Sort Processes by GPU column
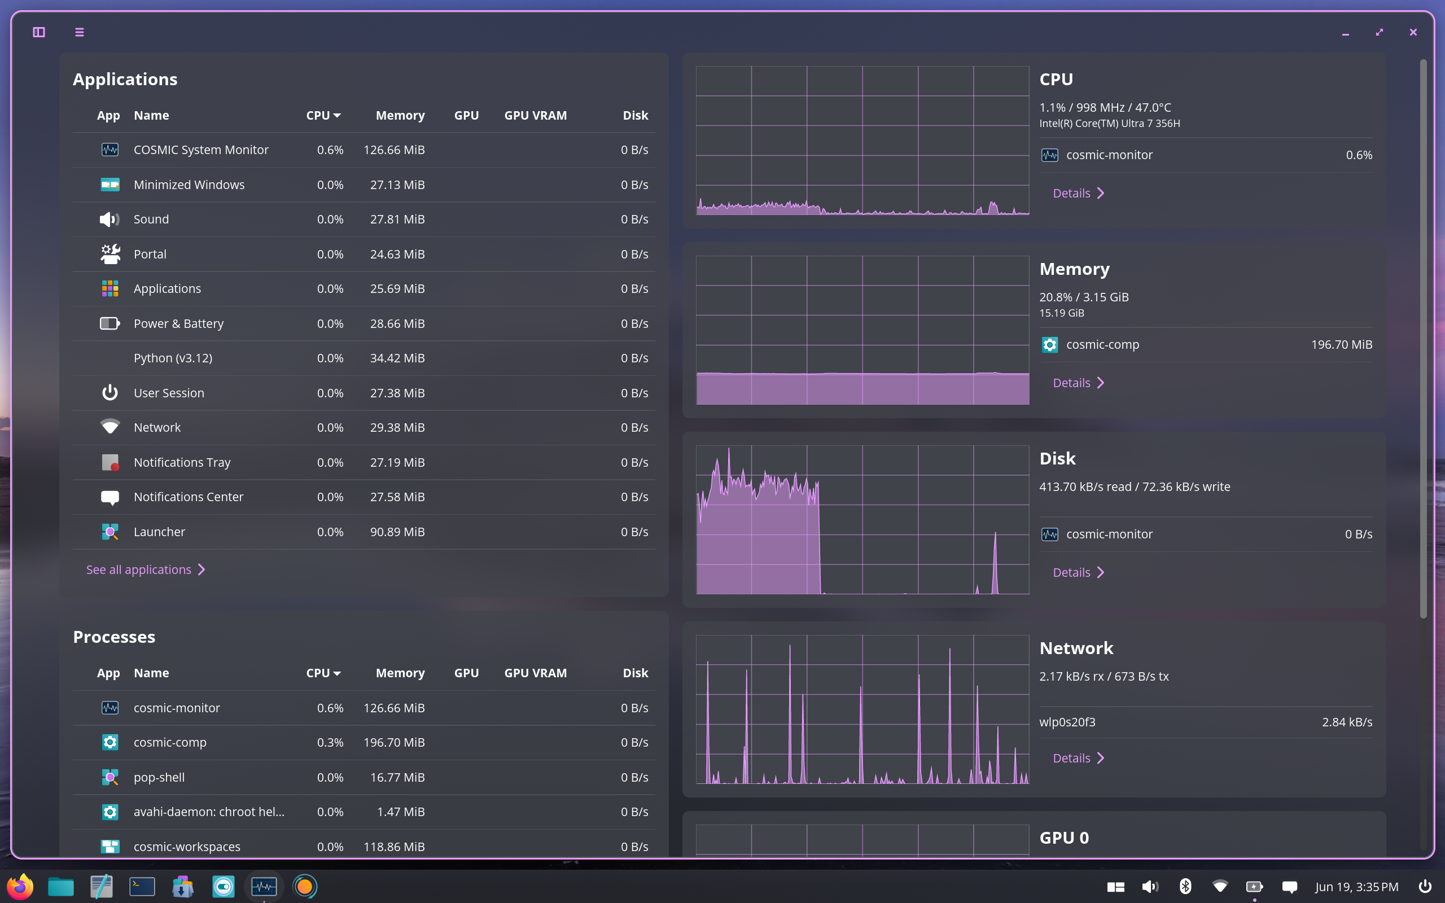Screen dimensions: 1445x903 point(466,673)
